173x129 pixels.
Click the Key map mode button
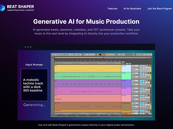point(138,54)
